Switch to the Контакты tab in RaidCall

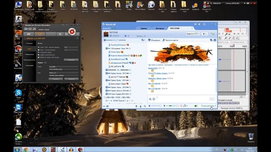click(x=160, y=28)
